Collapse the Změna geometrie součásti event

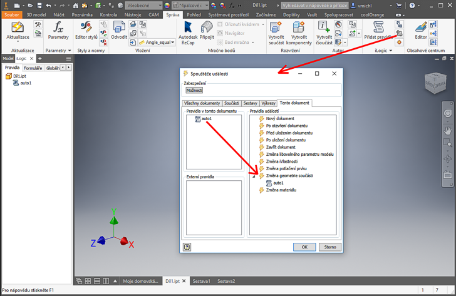(x=255, y=176)
